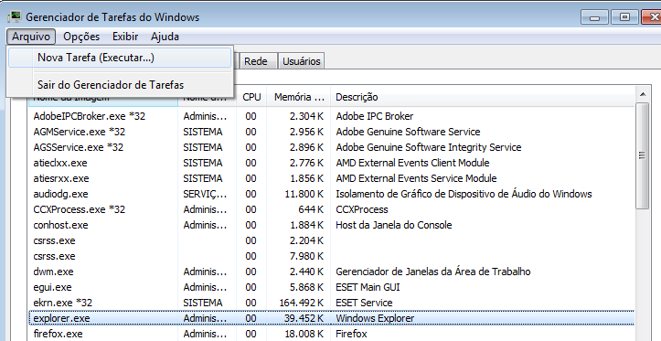Click SISTEMA user of ekrn.exe
This screenshot has height=341, width=661.
coord(203,303)
